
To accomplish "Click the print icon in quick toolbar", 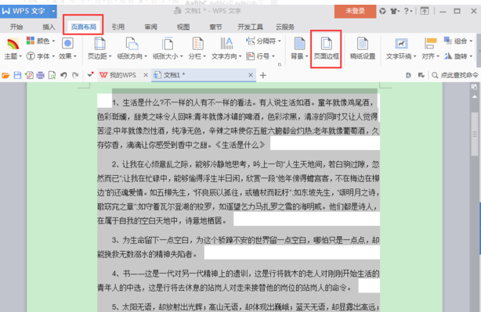I will click(x=40, y=75).
